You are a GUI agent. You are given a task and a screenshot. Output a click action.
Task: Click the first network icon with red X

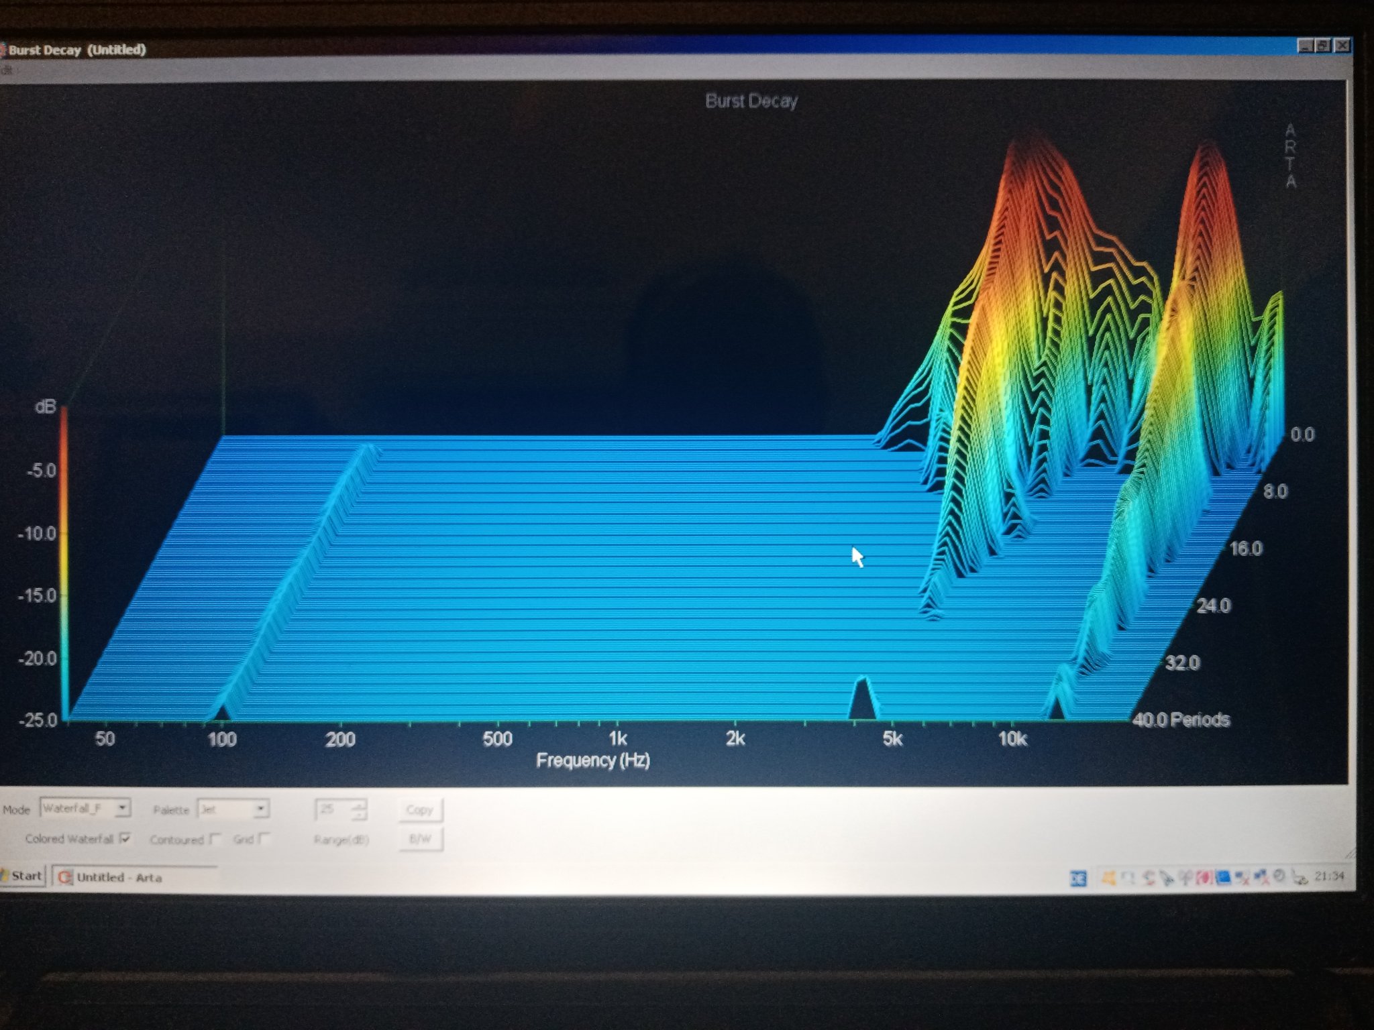tap(1242, 877)
